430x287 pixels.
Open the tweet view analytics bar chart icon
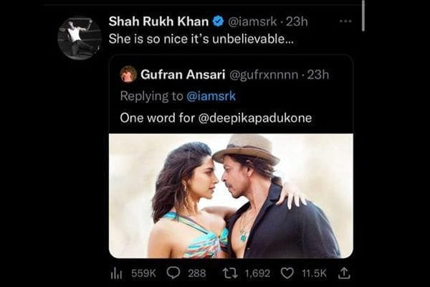[115, 273]
